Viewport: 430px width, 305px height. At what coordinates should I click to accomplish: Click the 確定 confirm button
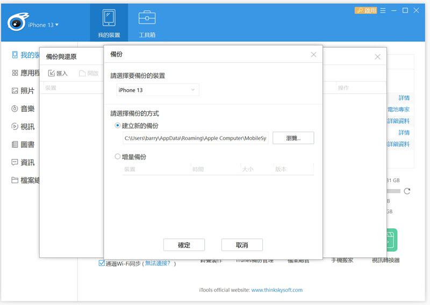[x=184, y=245]
